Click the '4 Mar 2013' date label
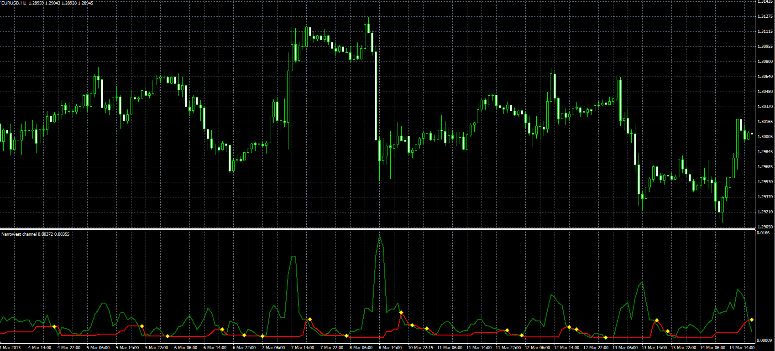Viewport: 775px width, 351px height. pos(10,348)
